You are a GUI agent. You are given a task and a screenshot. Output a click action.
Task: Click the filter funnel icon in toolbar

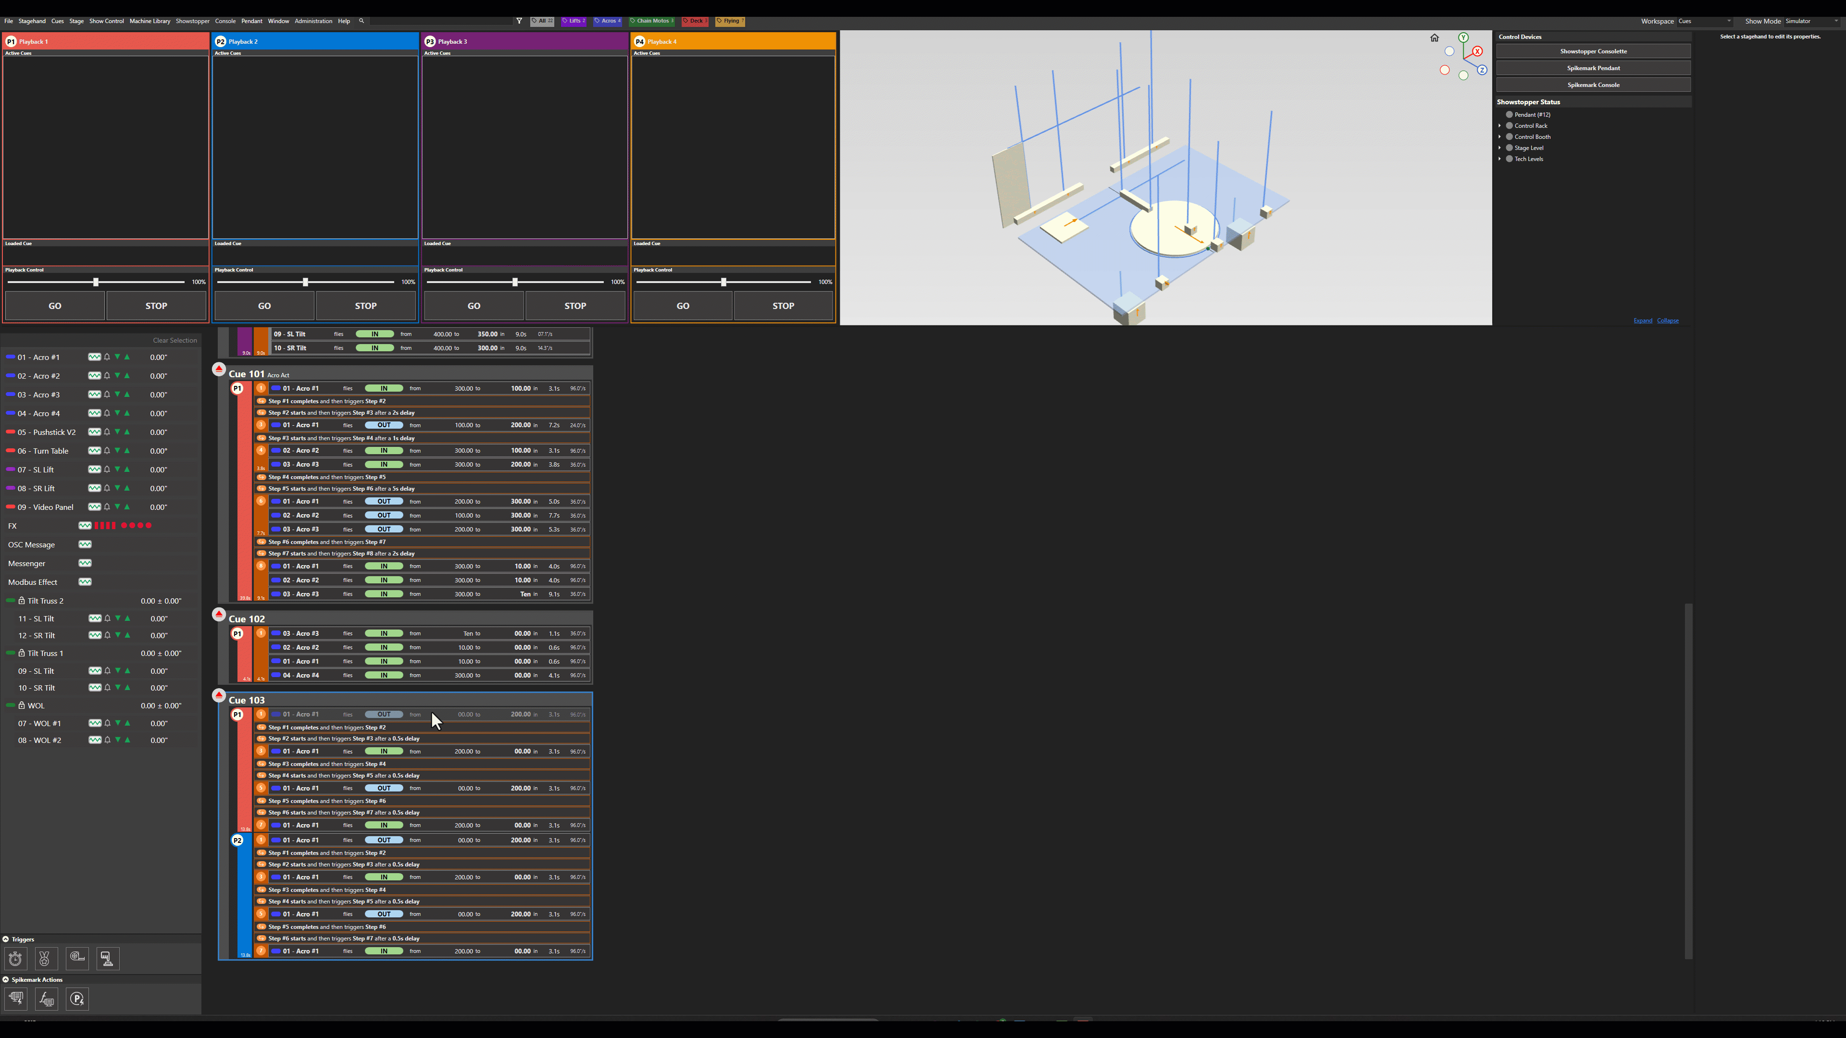point(520,21)
